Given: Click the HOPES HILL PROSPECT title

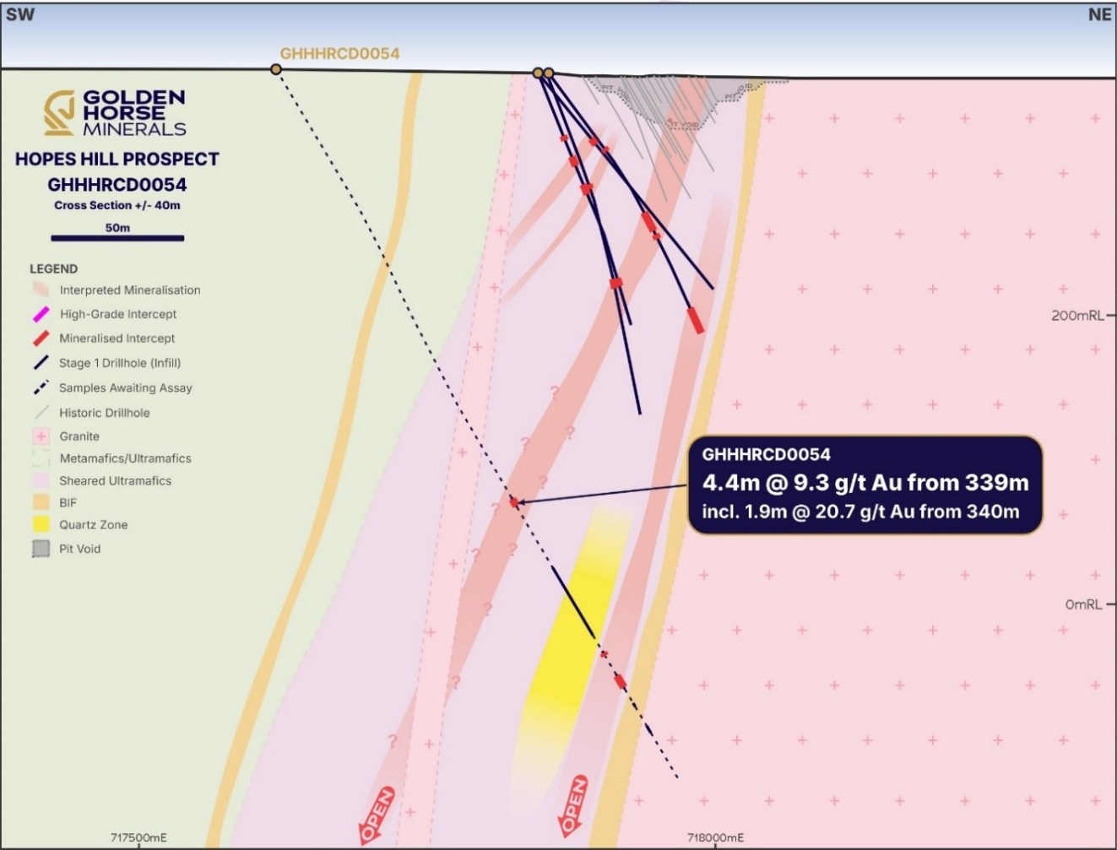Looking at the screenshot, I should click(117, 159).
